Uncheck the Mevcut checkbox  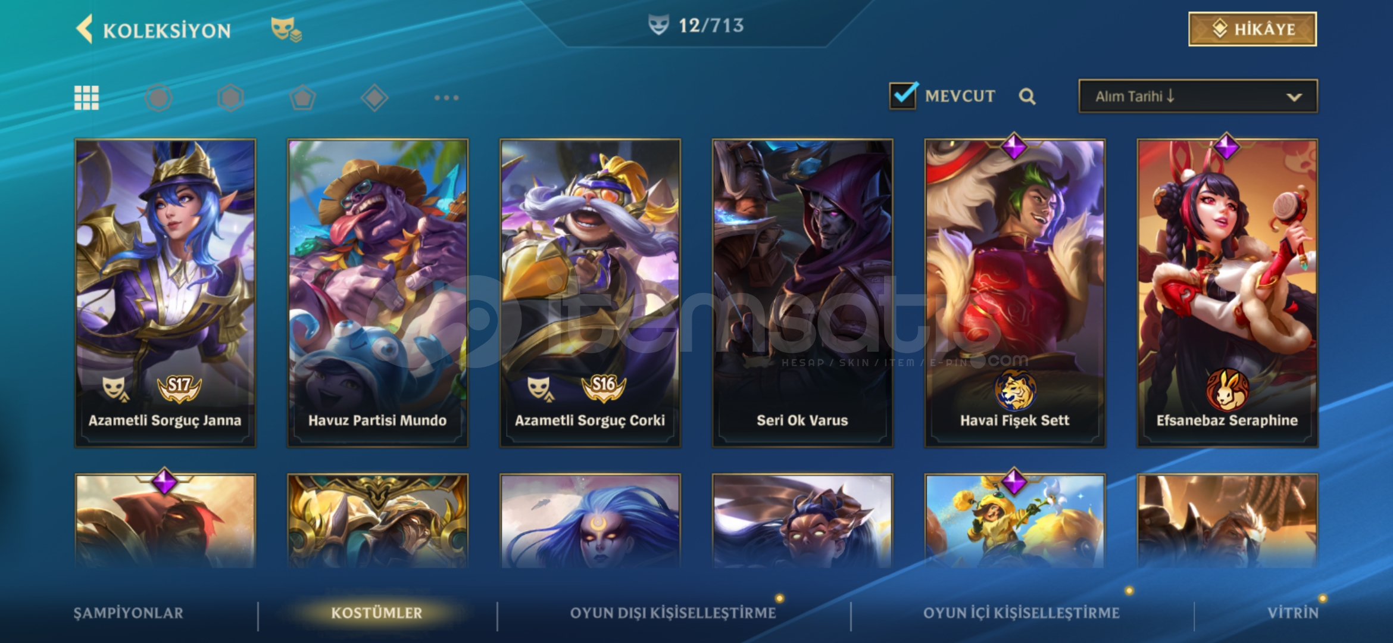pos(903,95)
